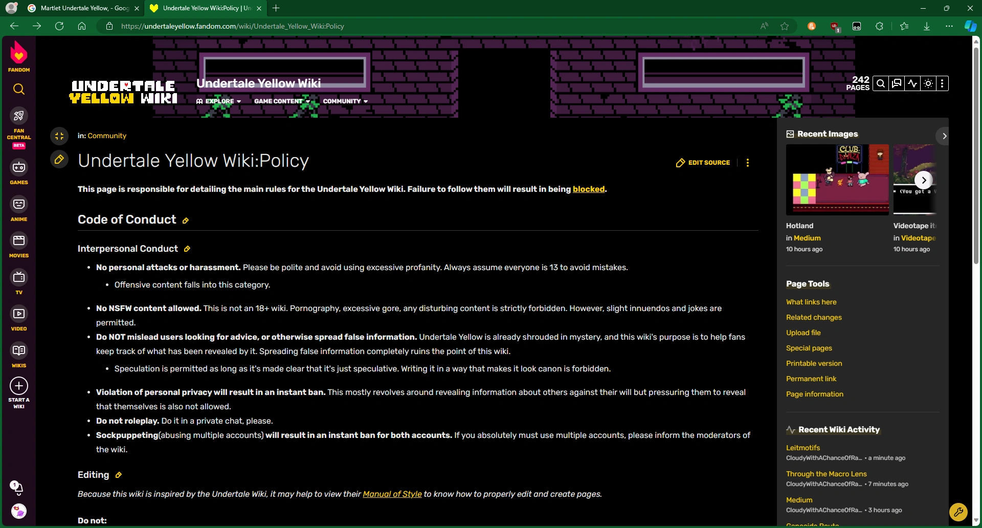Click the Hotland image thumbnail
Image resolution: width=982 pixels, height=528 pixels.
837,180
